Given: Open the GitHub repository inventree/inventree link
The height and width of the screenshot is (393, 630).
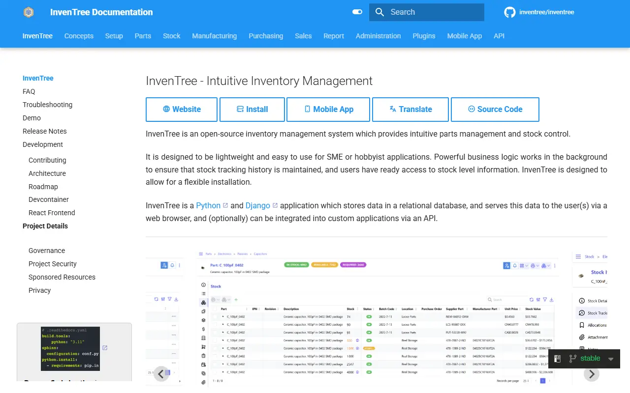Looking at the screenshot, I should (x=539, y=12).
